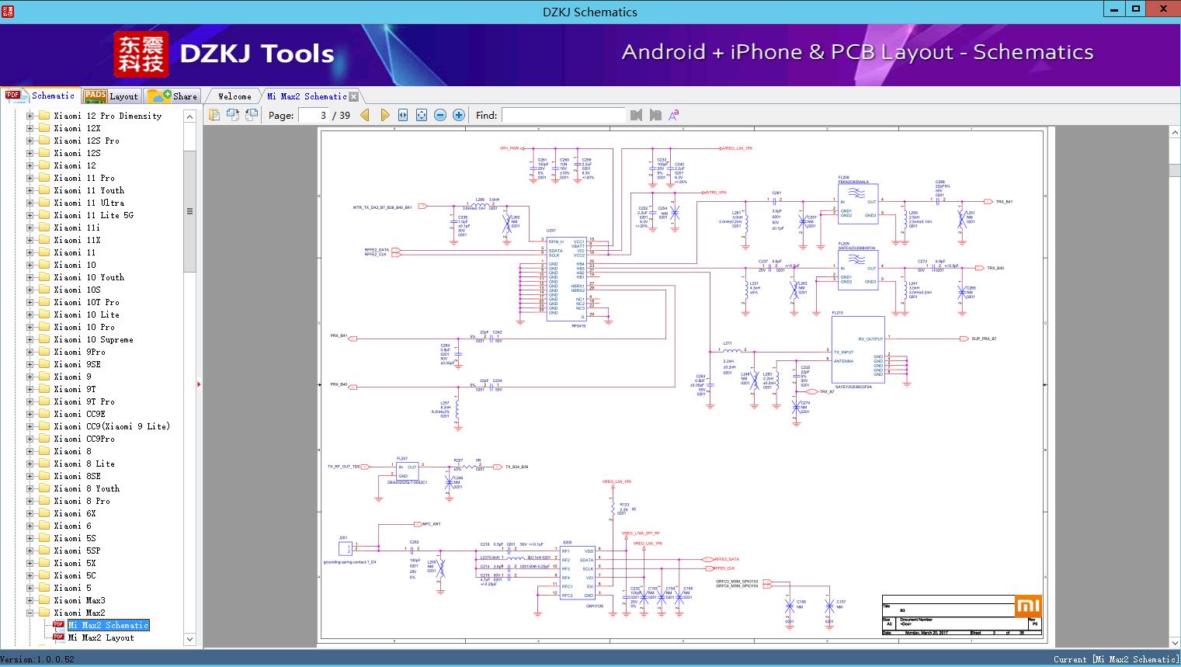Click the tree panel scroll down arrow
This screenshot has height=667, width=1181.
189,639
